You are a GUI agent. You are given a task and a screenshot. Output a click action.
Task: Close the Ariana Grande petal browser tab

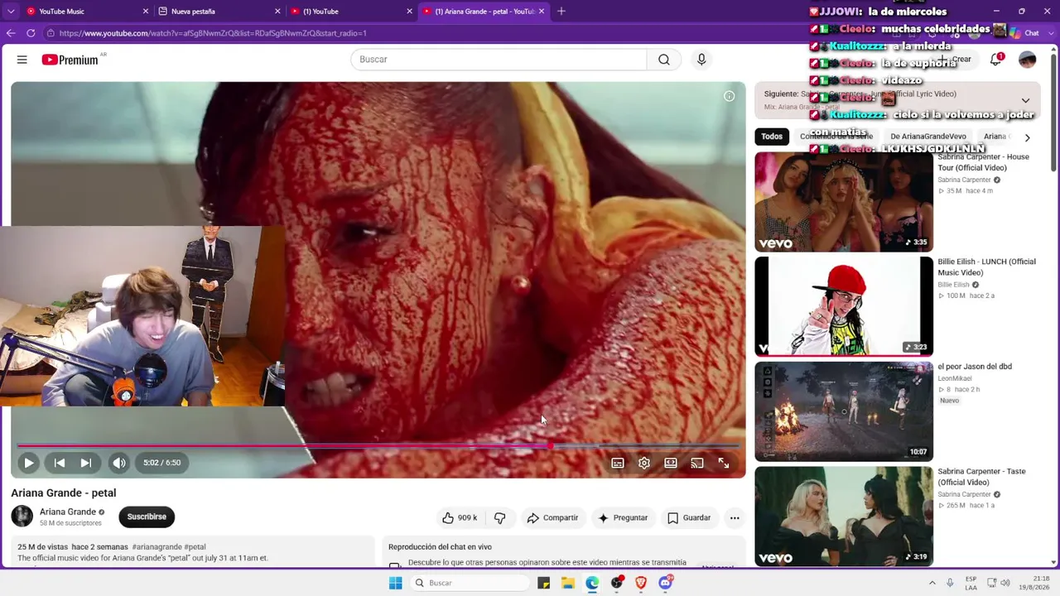542,12
